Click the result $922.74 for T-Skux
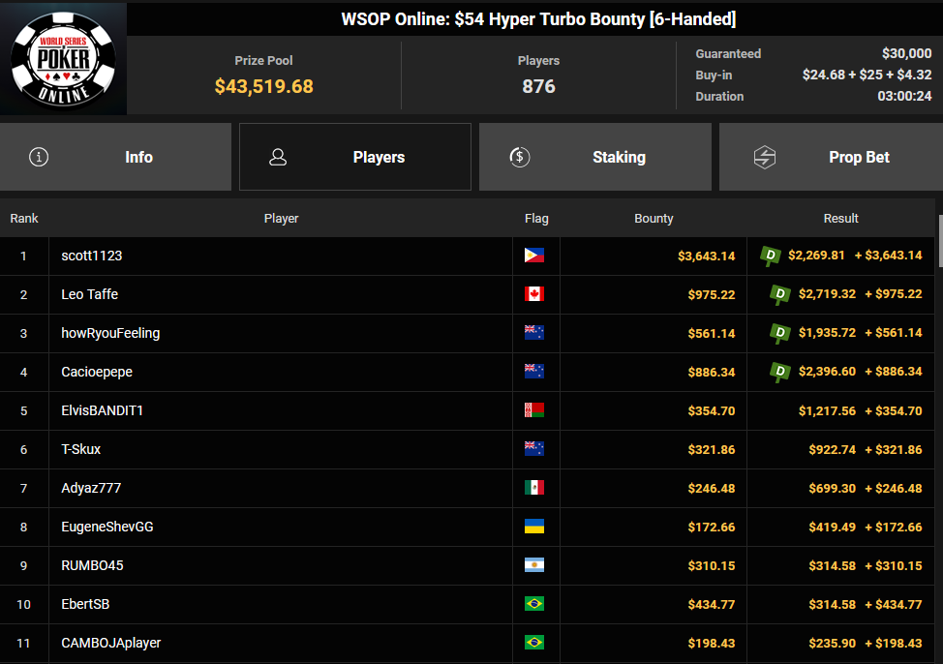The width and height of the screenshot is (943, 664). tap(833, 449)
